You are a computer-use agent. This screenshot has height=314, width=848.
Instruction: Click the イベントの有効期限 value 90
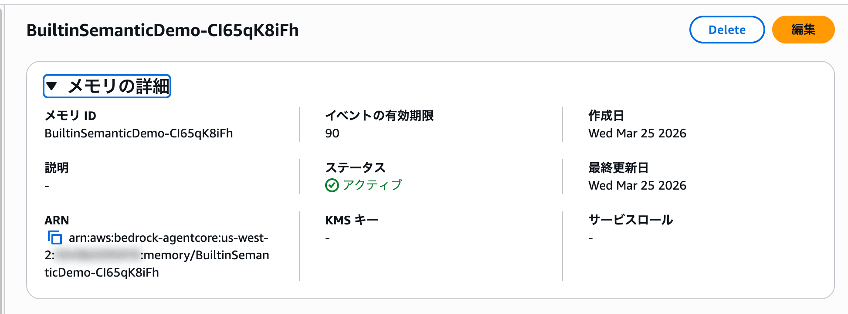pyautogui.click(x=332, y=134)
